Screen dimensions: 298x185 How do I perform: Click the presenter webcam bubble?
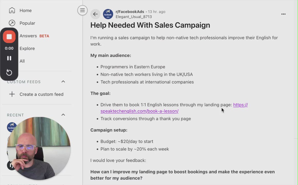[39, 148]
